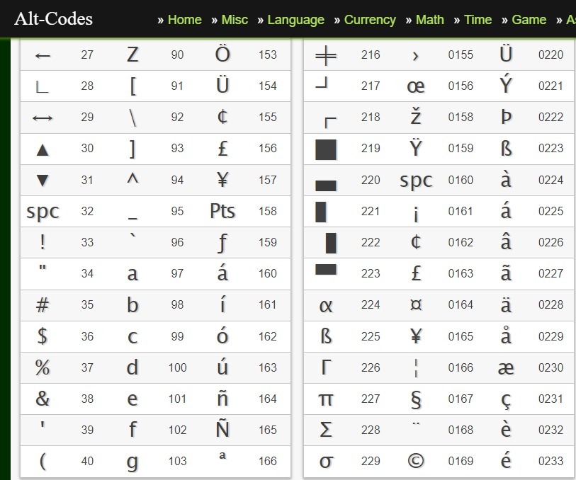The width and height of the screenshot is (576, 480).
Task: Open the Time menu
Action: pyautogui.click(x=478, y=20)
